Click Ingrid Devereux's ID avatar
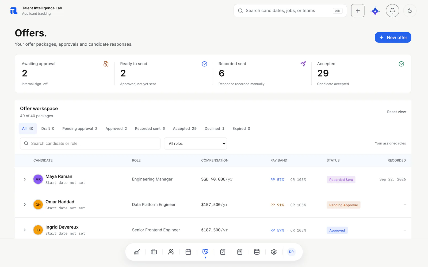Screen dimensions: 428x267 38,230
